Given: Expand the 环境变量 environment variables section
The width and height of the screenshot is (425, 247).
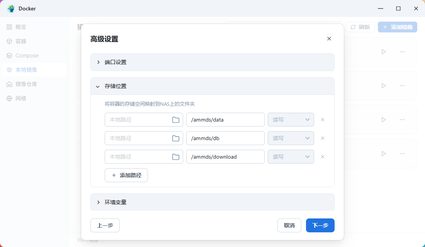Looking at the screenshot, I should click(115, 202).
